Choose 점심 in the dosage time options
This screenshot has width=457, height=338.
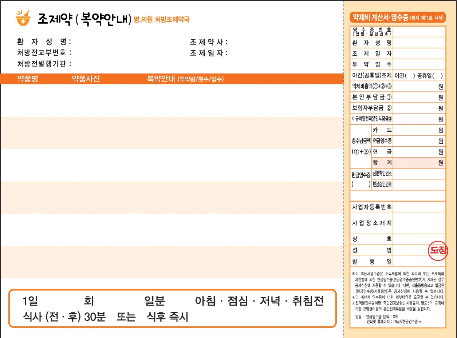pos(238,301)
